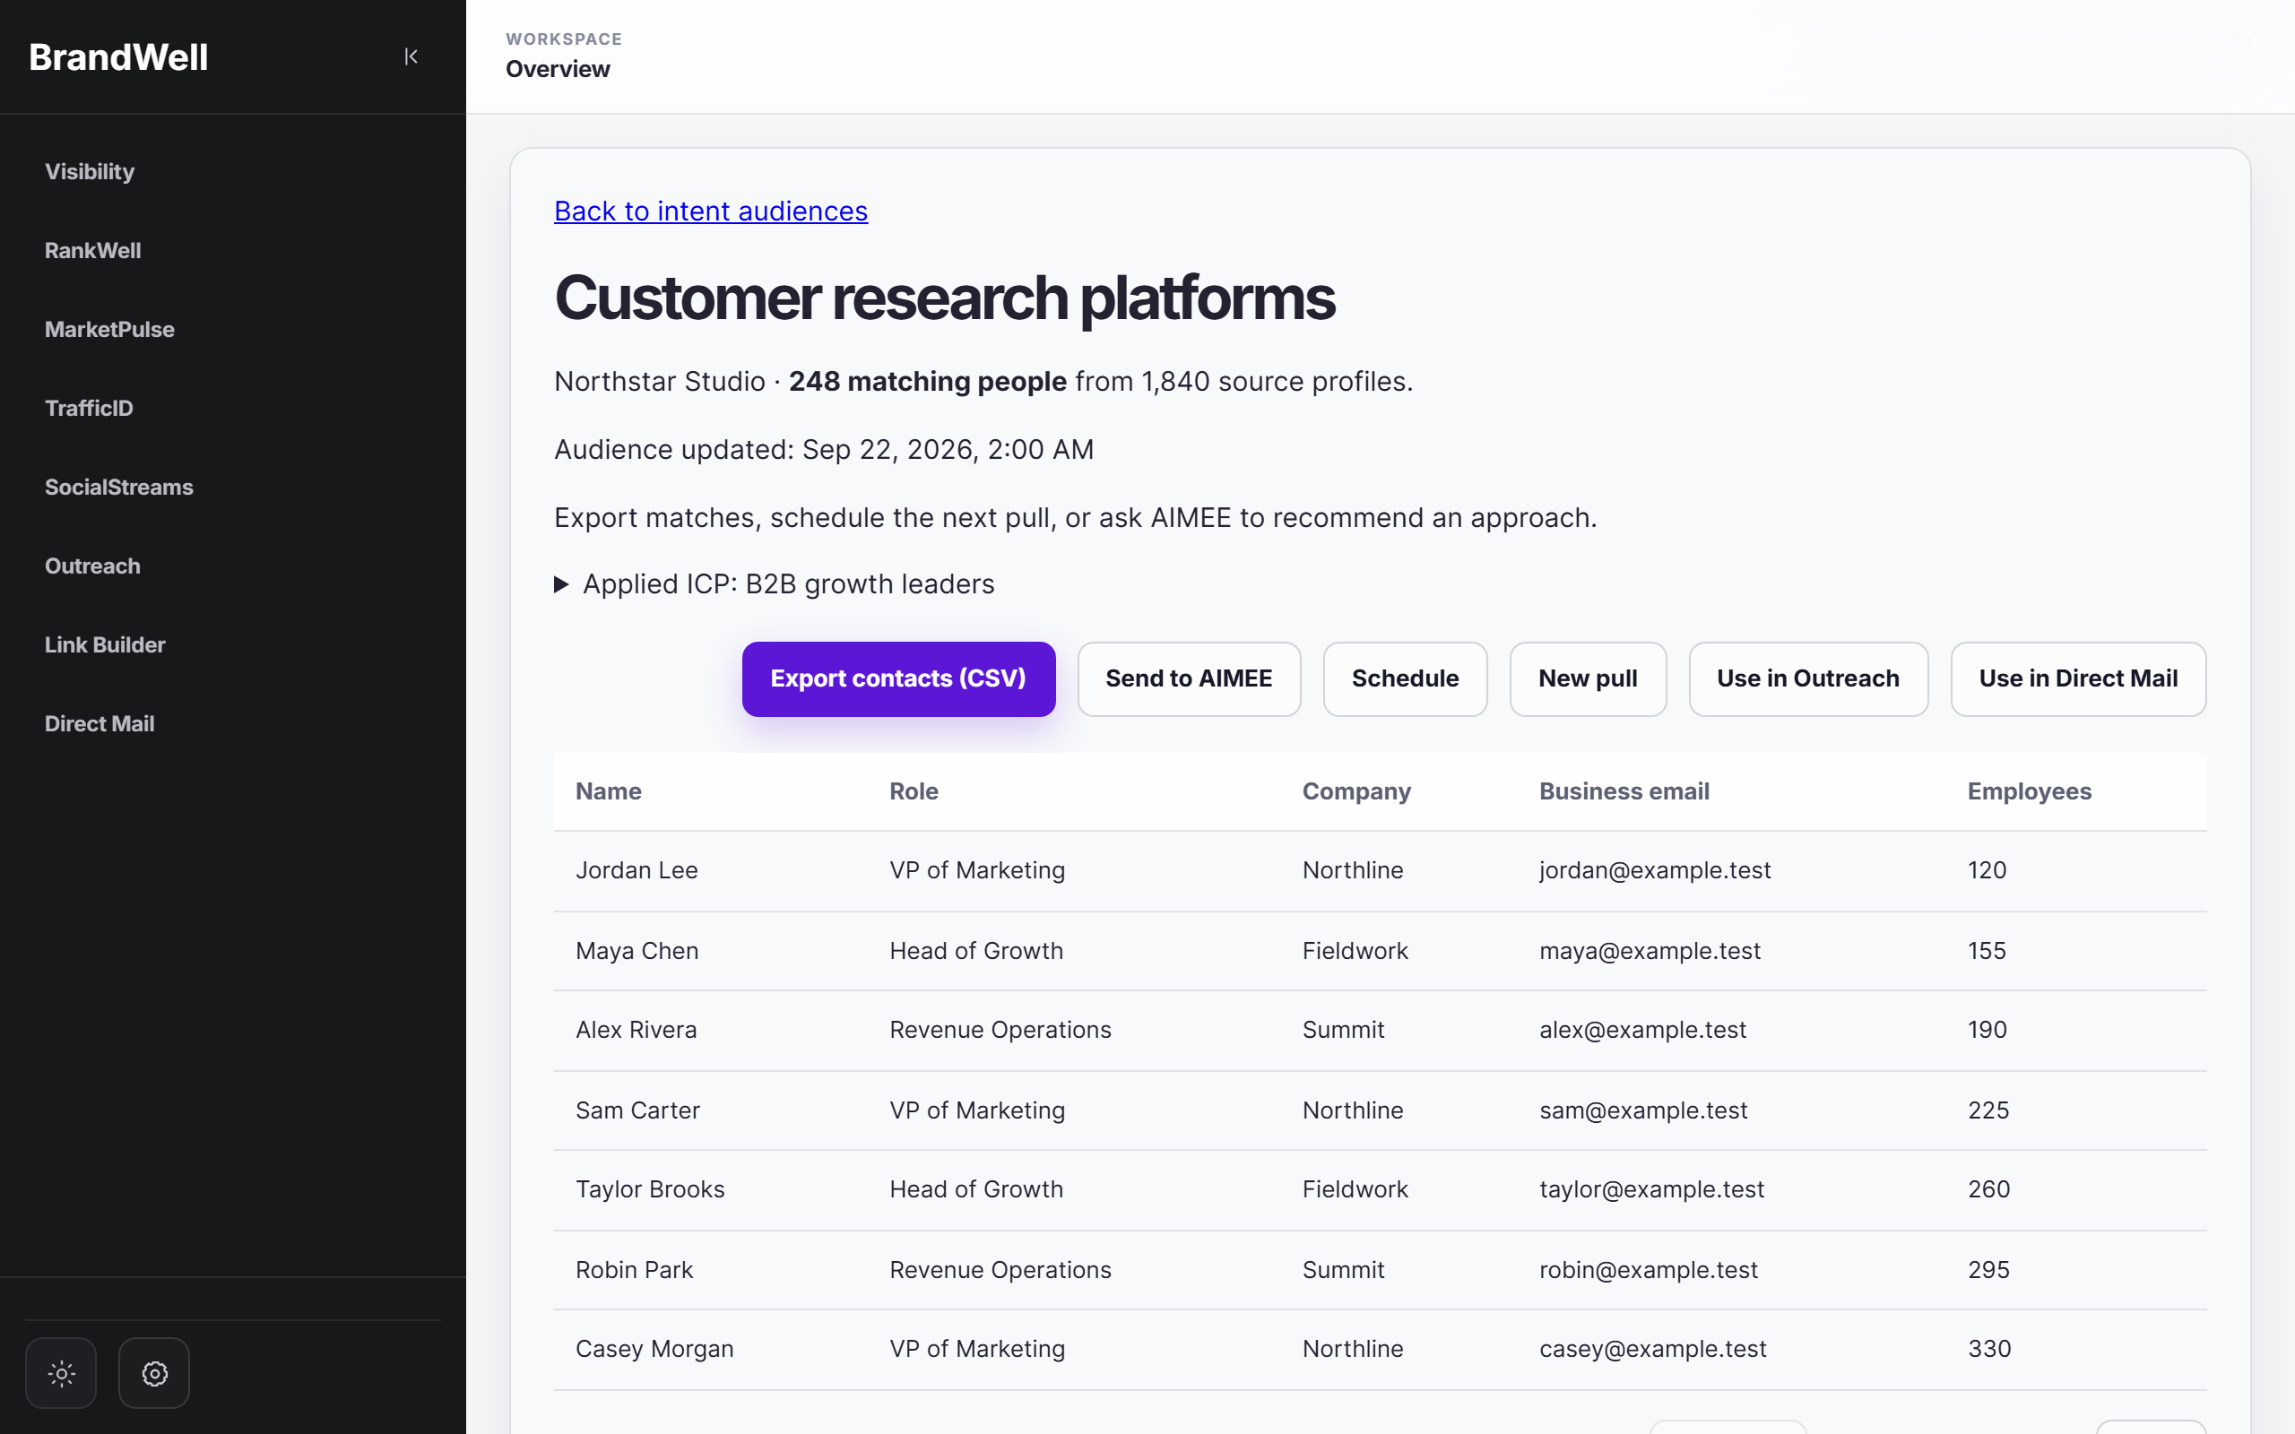The width and height of the screenshot is (2295, 1434).
Task: Export contacts as CSV
Action: (898, 679)
